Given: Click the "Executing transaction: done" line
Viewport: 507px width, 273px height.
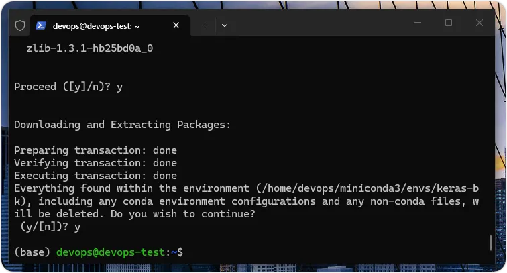Looking at the screenshot, I should (x=95, y=176).
